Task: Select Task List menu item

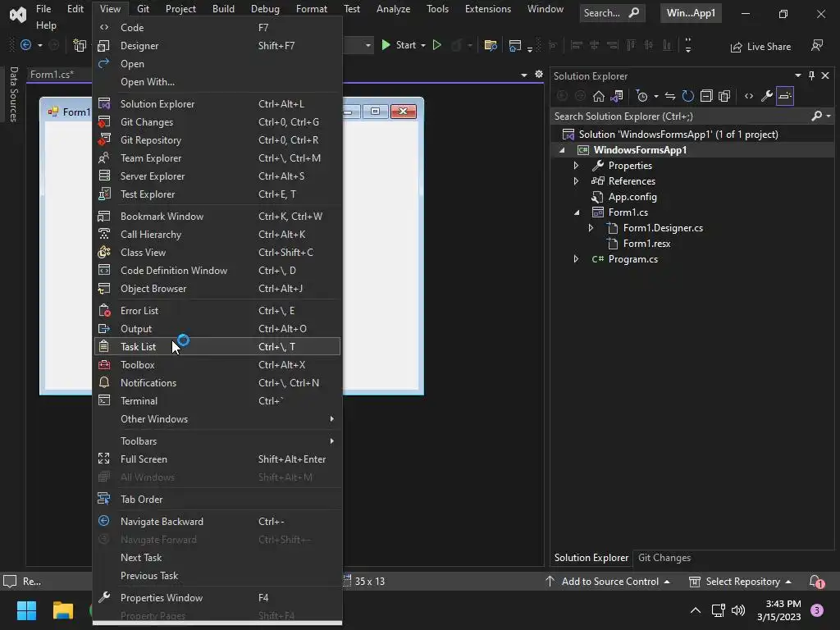Action: [217, 347]
